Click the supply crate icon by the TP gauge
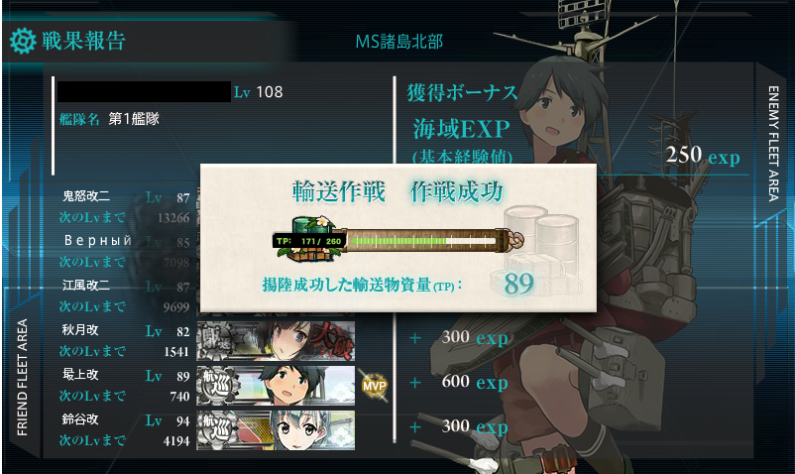 310,239
